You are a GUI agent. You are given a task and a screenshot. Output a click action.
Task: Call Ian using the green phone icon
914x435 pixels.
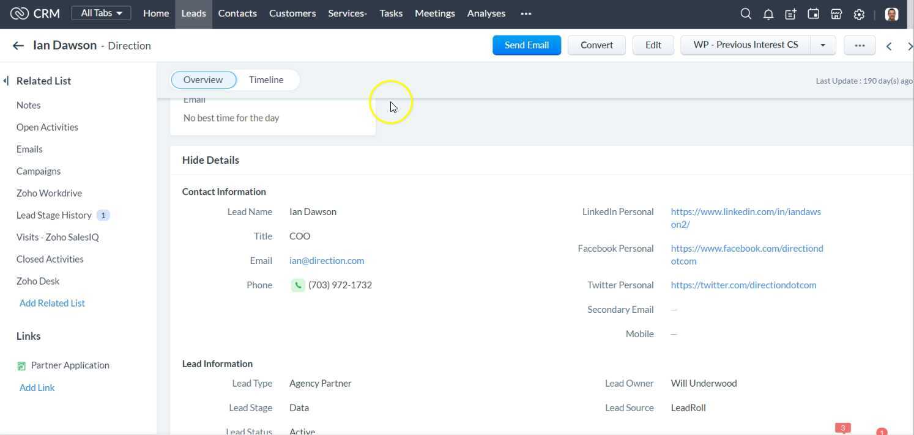298,285
